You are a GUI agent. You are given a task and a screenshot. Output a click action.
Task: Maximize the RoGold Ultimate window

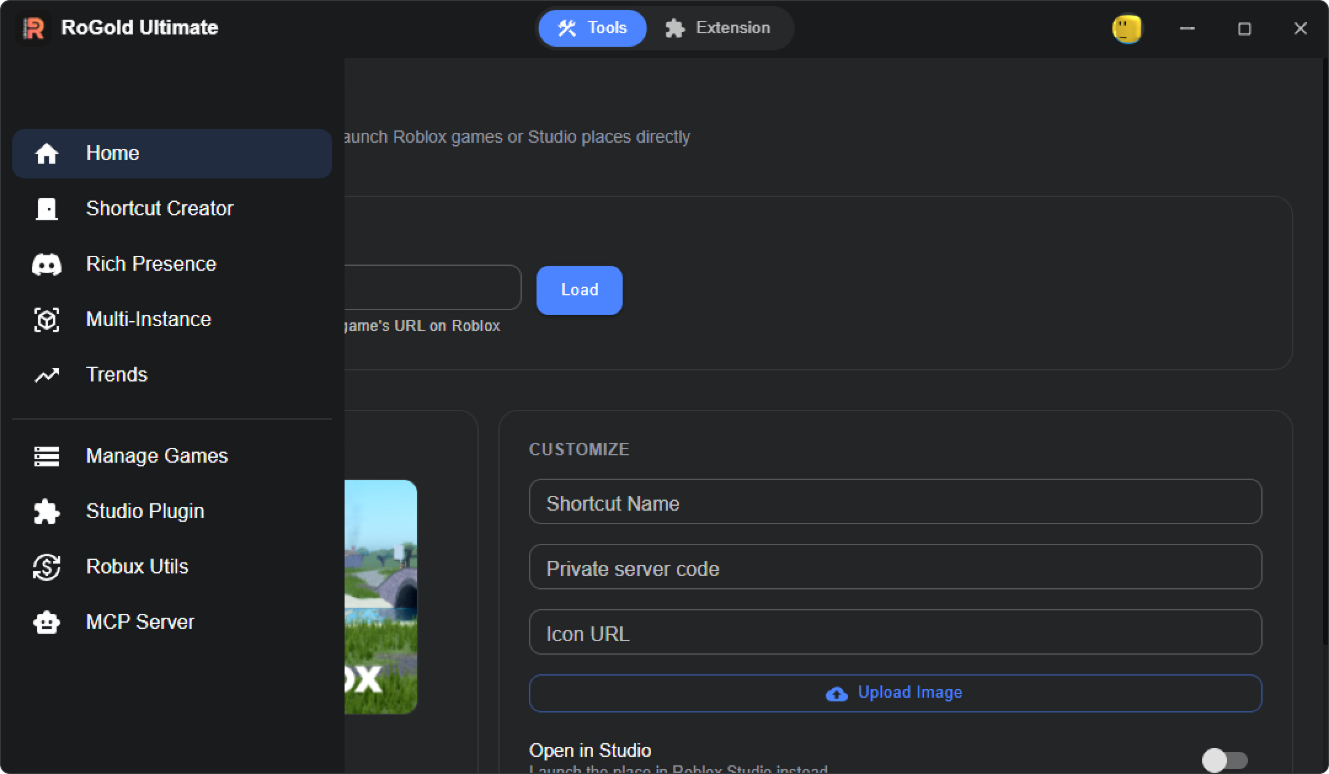click(x=1244, y=28)
